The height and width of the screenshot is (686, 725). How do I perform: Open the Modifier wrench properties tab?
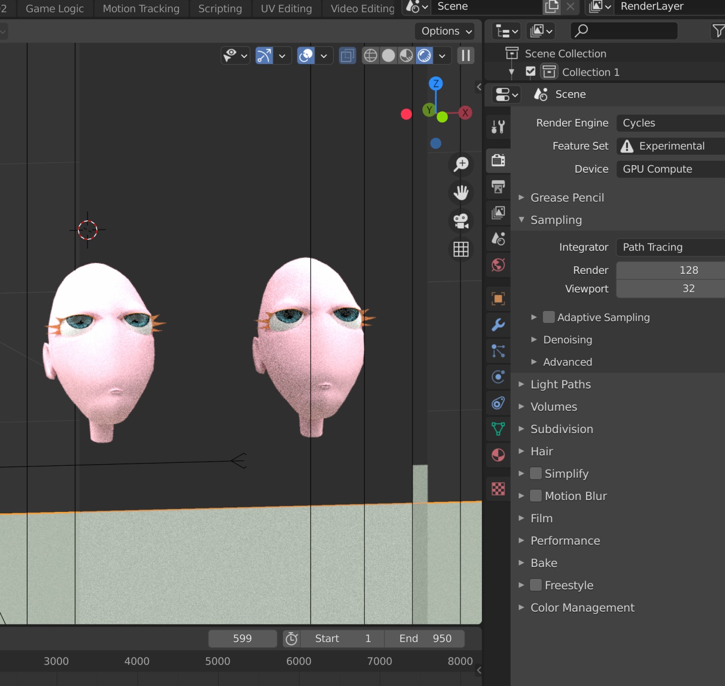(498, 325)
